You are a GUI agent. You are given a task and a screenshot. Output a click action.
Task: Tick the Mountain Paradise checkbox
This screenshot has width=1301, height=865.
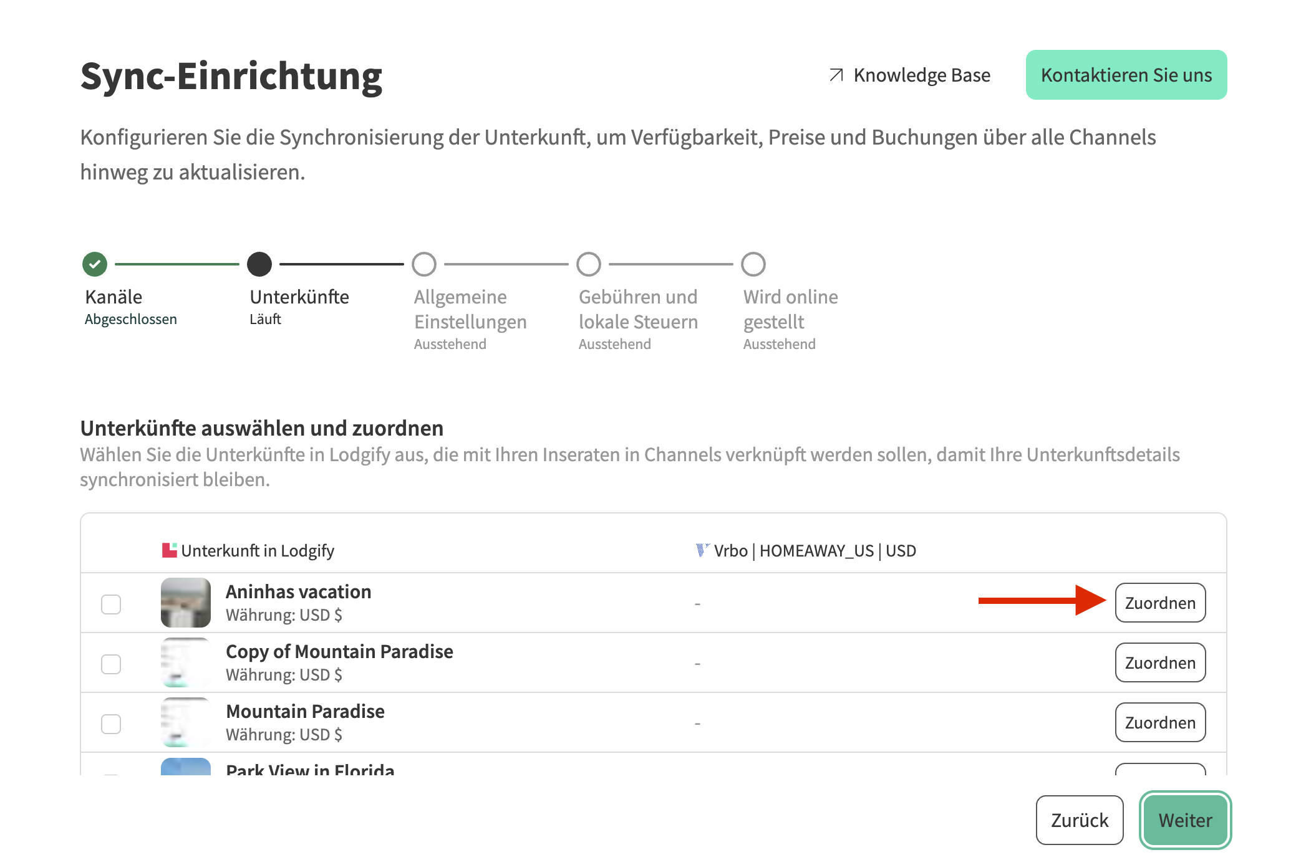pos(111,724)
